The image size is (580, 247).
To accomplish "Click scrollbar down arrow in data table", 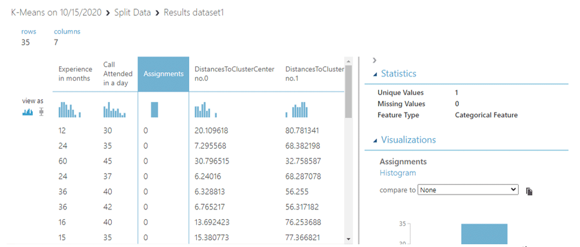I will [x=348, y=239].
